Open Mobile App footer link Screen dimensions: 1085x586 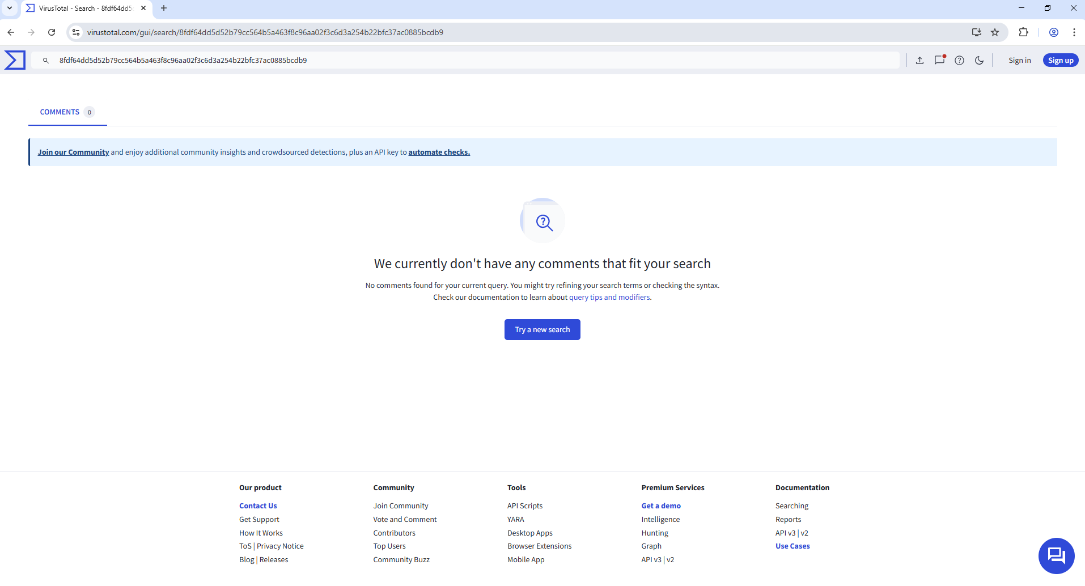[526, 560]
